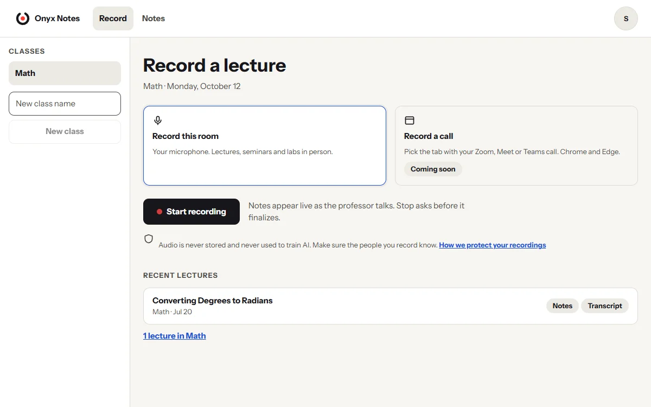This screenshot has width=651, height=407.
Task: Click the "Math · Jul 20" lecture date
Action: click(172, 312)
